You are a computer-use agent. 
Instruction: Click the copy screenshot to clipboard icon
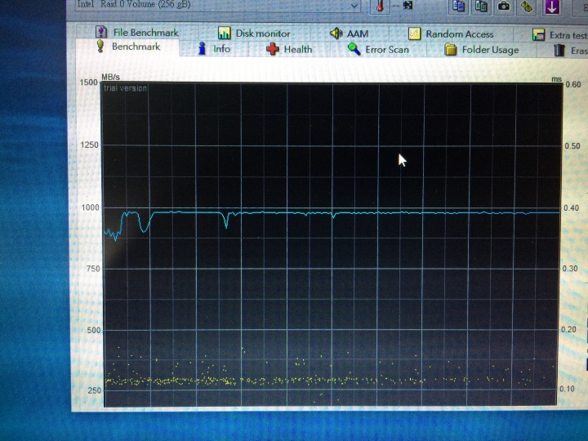tap(481, 6)
